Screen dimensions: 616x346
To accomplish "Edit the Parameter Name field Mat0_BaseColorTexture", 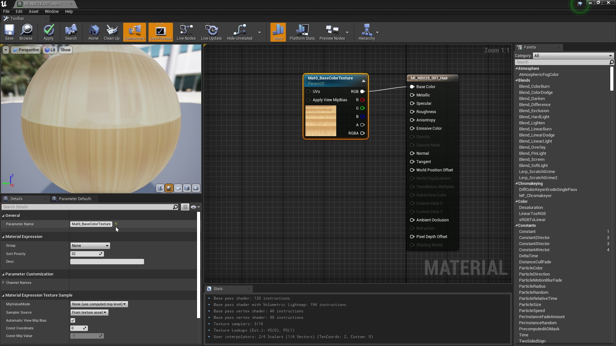I will pos(91,224).
